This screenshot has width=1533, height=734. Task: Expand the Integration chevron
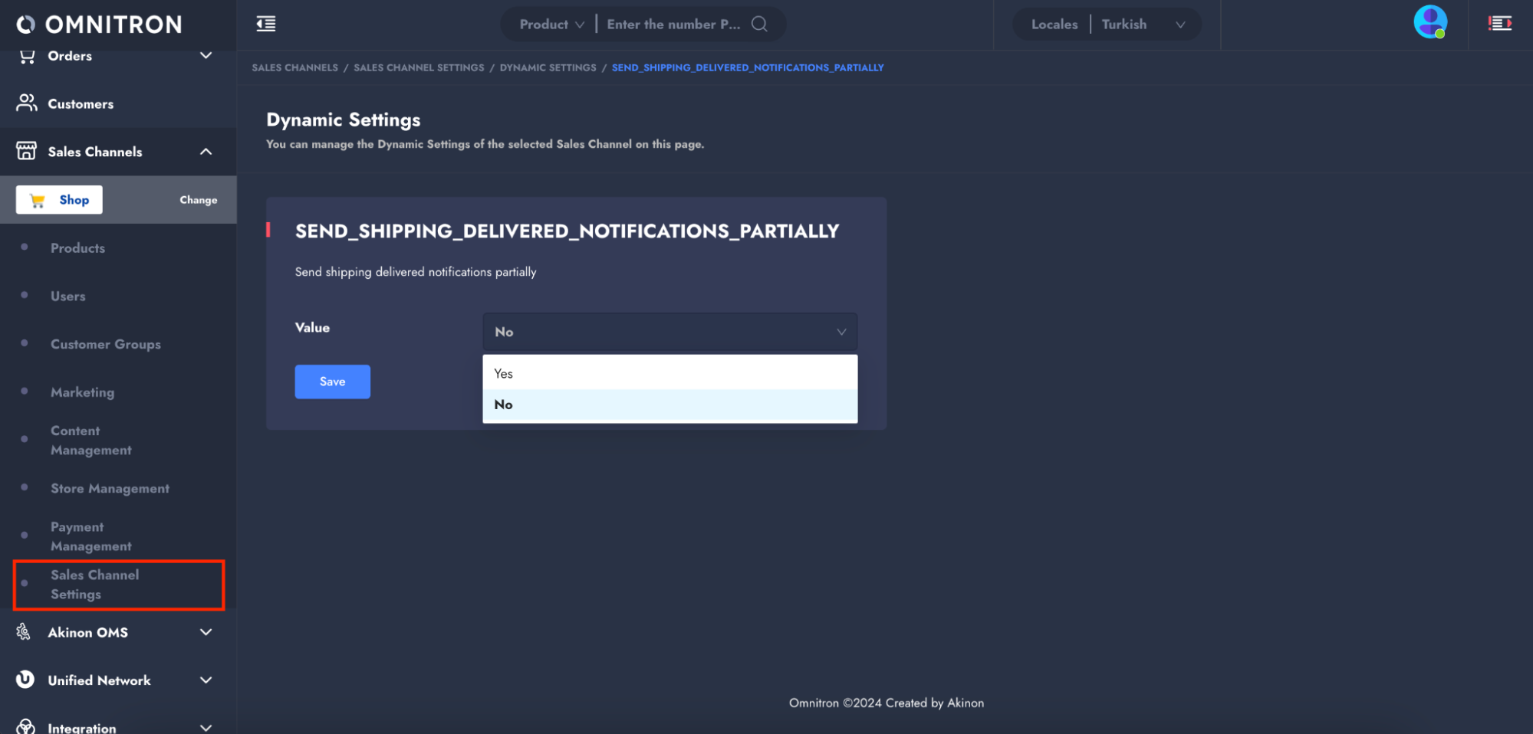coord(206,727)
